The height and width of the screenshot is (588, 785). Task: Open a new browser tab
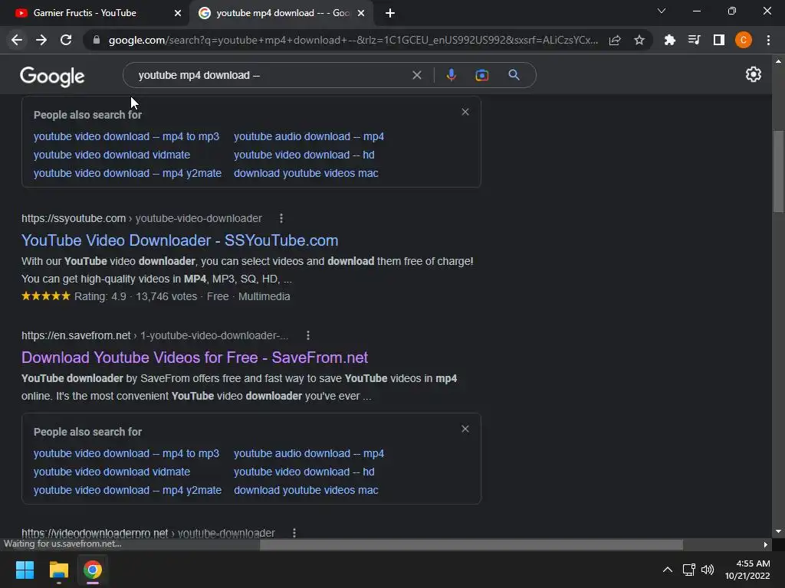390,13
